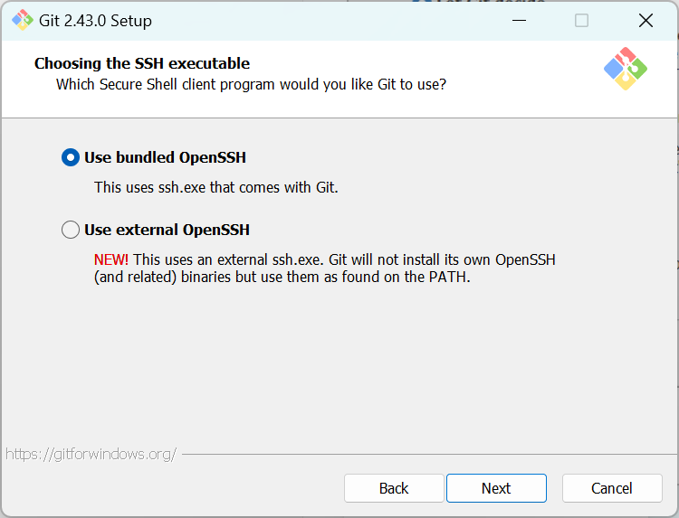Image resolution: width=679 pixels, height=518 pixels.
Task: Click the 'Git 2.43.0 Setup' title text
Action: [x=96, y=20]
